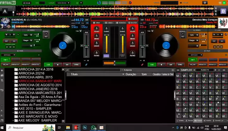Trigger Cue 1 pad on deck B
This screenshot has width=228, height=131.
193,60
